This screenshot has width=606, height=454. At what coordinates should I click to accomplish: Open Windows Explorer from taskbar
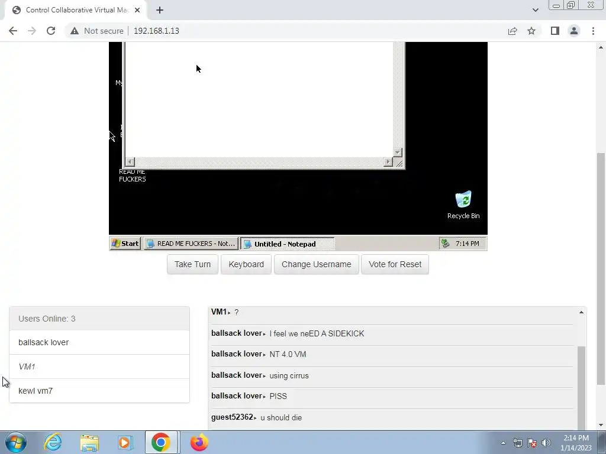89,442
